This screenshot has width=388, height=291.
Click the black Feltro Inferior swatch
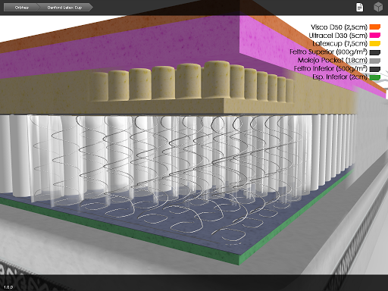375,69
